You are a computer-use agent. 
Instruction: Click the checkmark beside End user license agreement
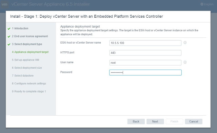coord(9,36)
